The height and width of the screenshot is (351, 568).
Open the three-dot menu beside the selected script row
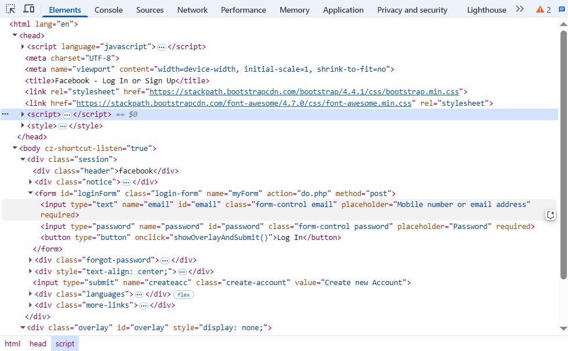coord(5,114)
